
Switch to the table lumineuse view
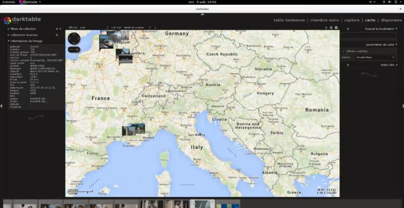click(x=289, y=20)
